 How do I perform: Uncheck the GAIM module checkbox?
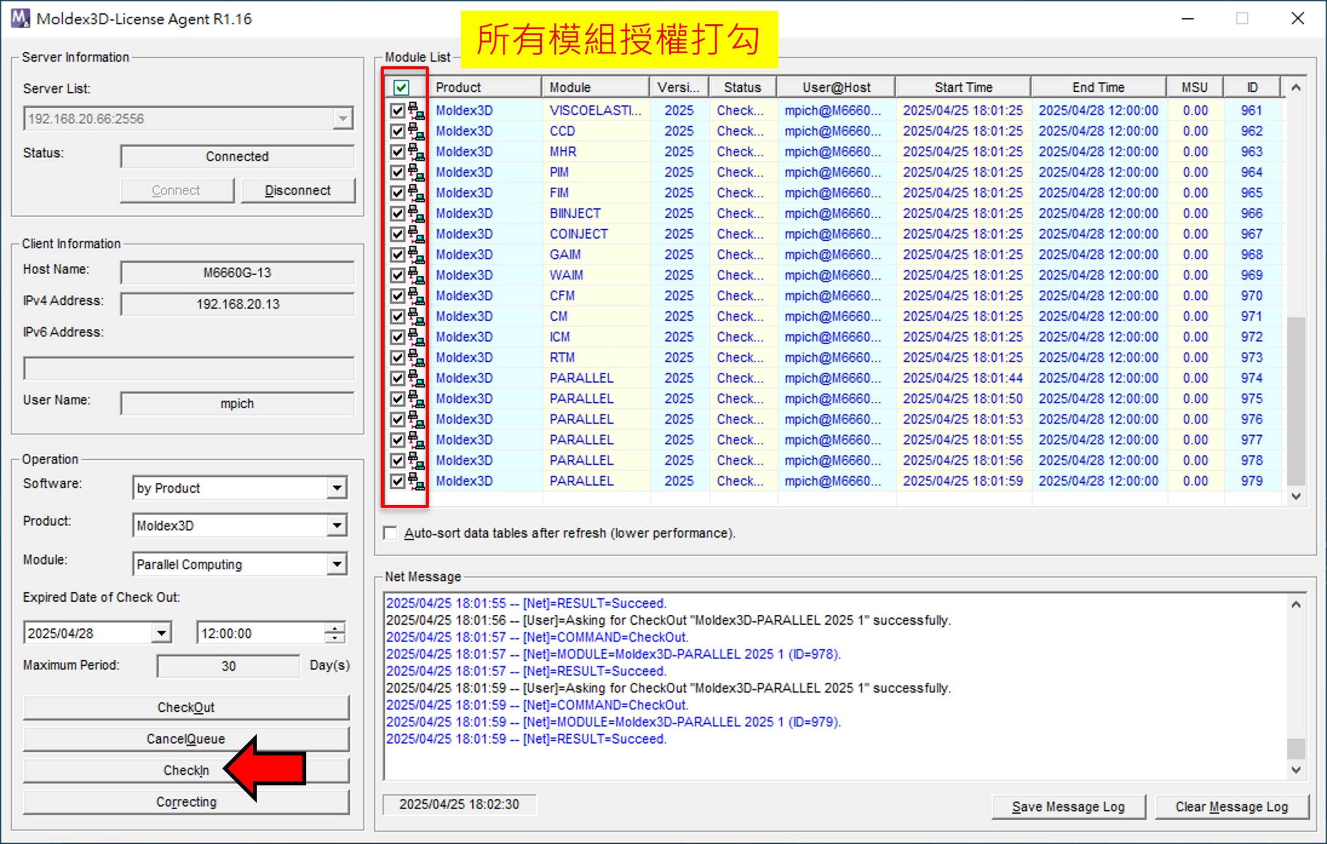click(x=398, y=255)
